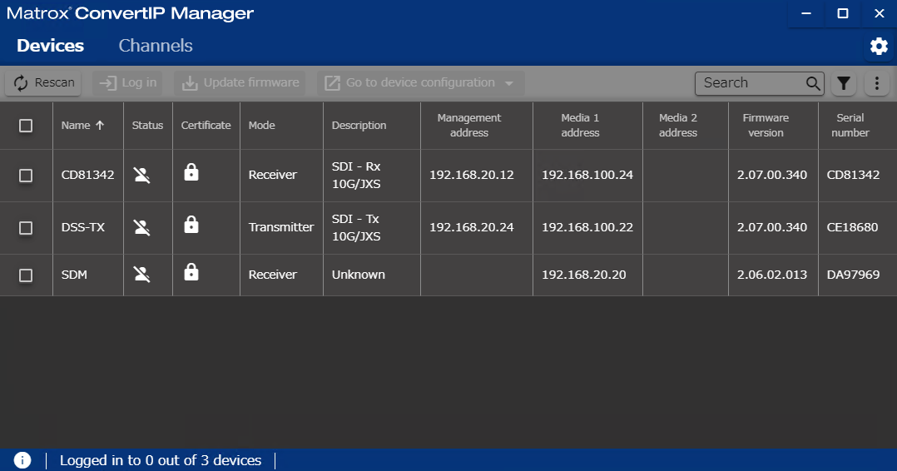The width and height of the screenshot is (897, 471).
Task: Click the search magnifier icon
Action: [x=813, y=83]
